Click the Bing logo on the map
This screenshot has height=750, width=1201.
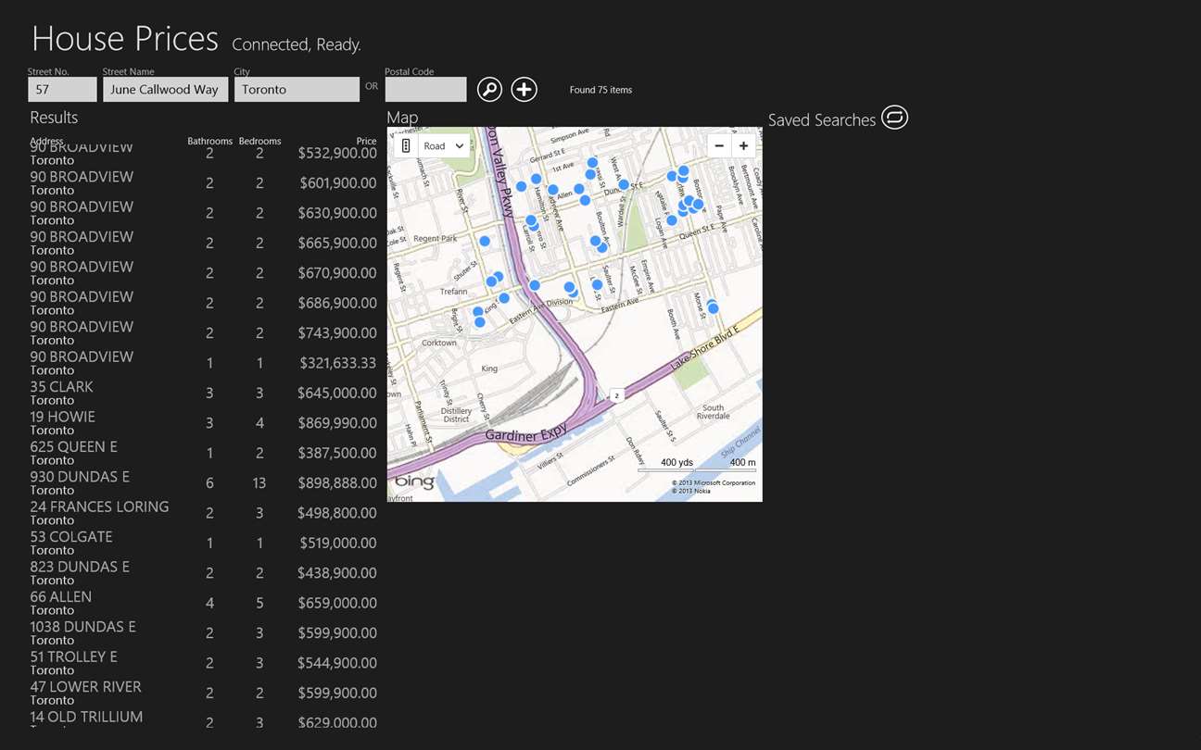pos(414,481)
